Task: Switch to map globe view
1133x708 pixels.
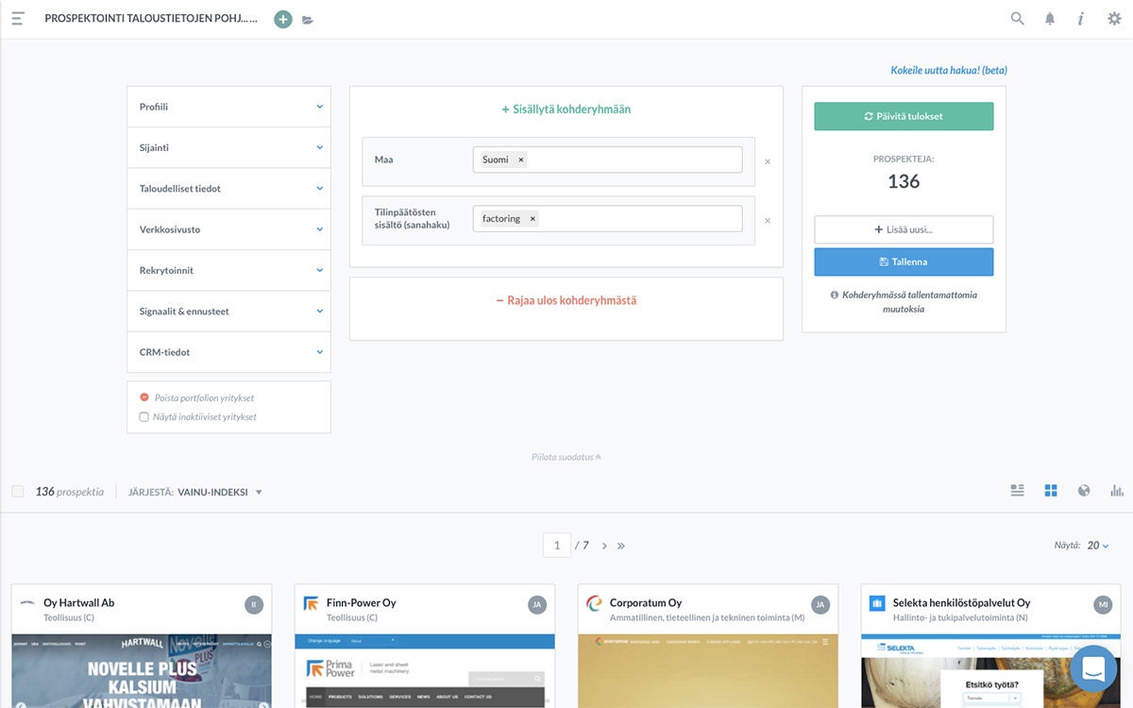Action: pos(1084,491)
